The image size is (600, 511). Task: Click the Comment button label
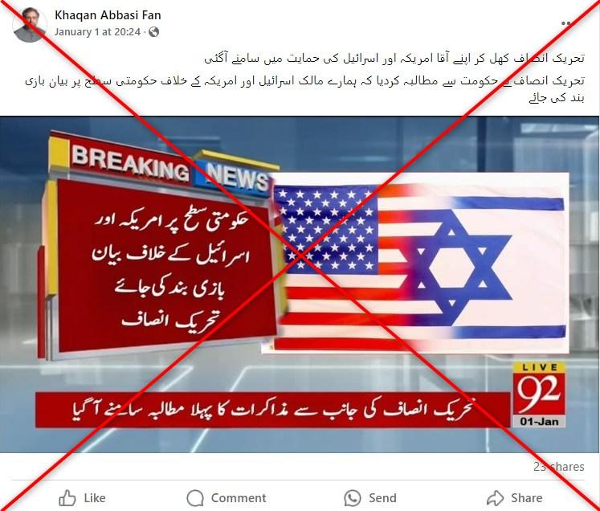point(239,498)
